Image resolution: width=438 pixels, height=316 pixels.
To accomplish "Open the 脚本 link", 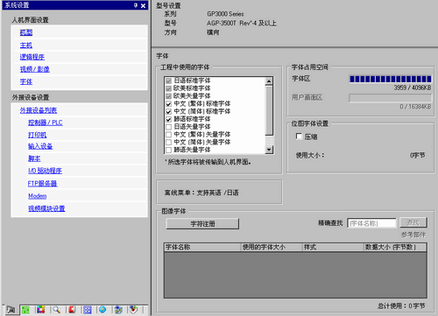I will pyautogui.click(x=34, y=158).
